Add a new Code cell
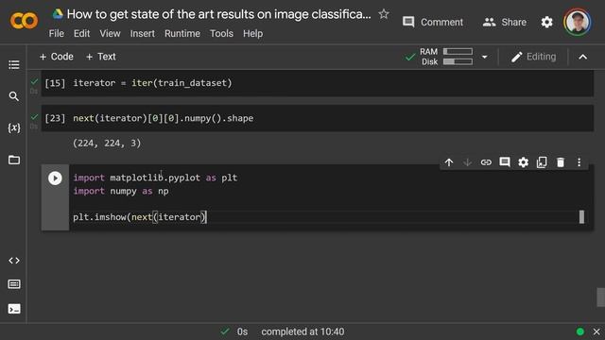 point(57,57)
